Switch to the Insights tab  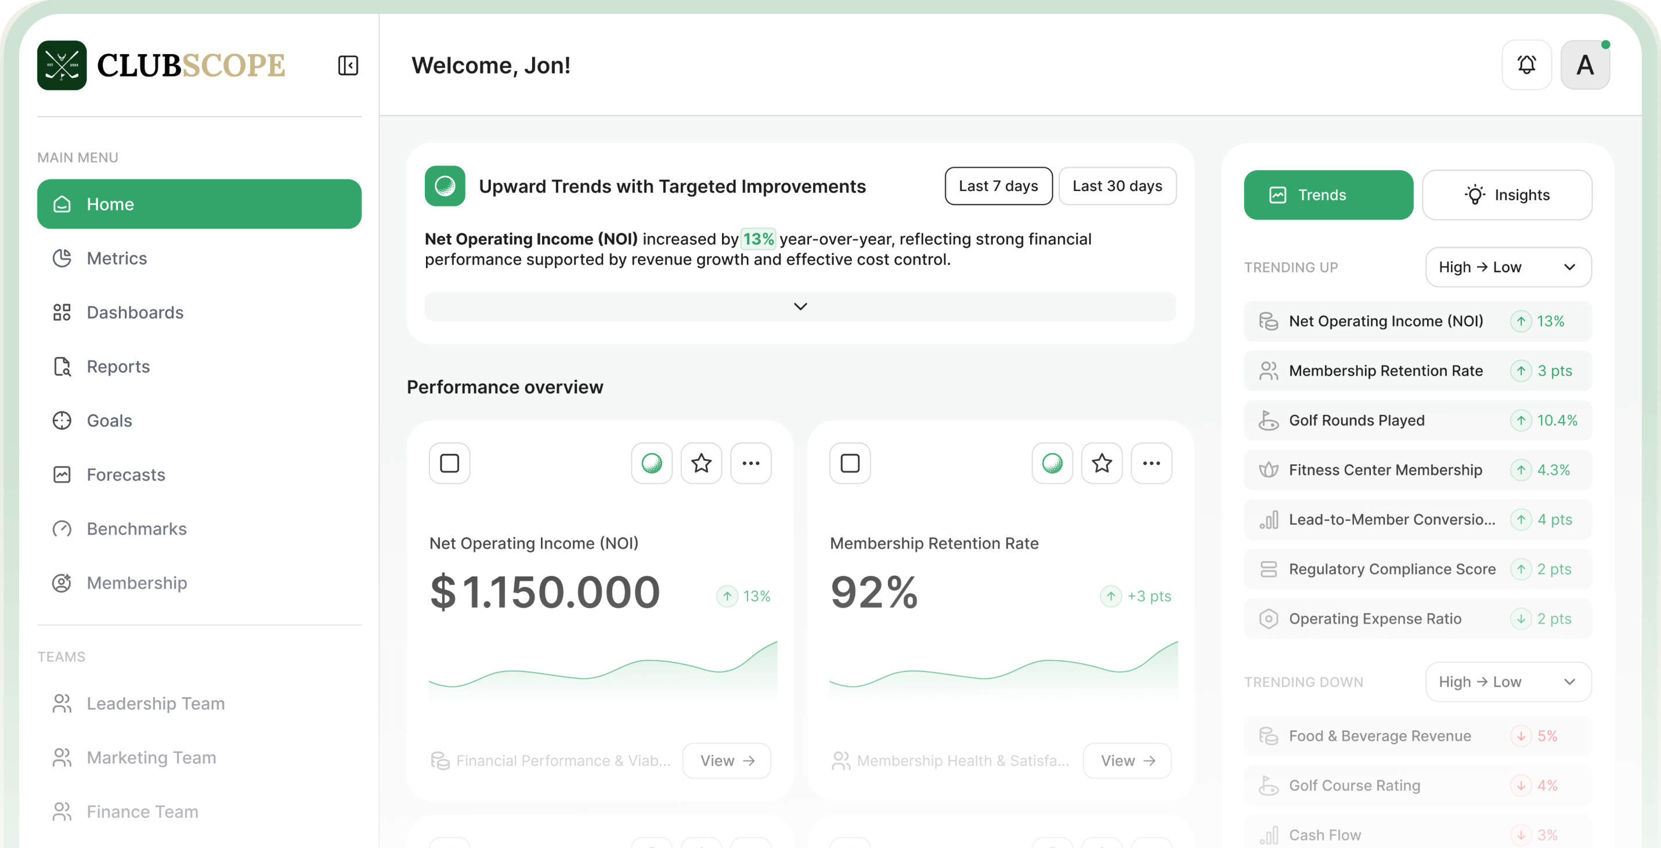pyautogui.click(x=1506, y=195)
